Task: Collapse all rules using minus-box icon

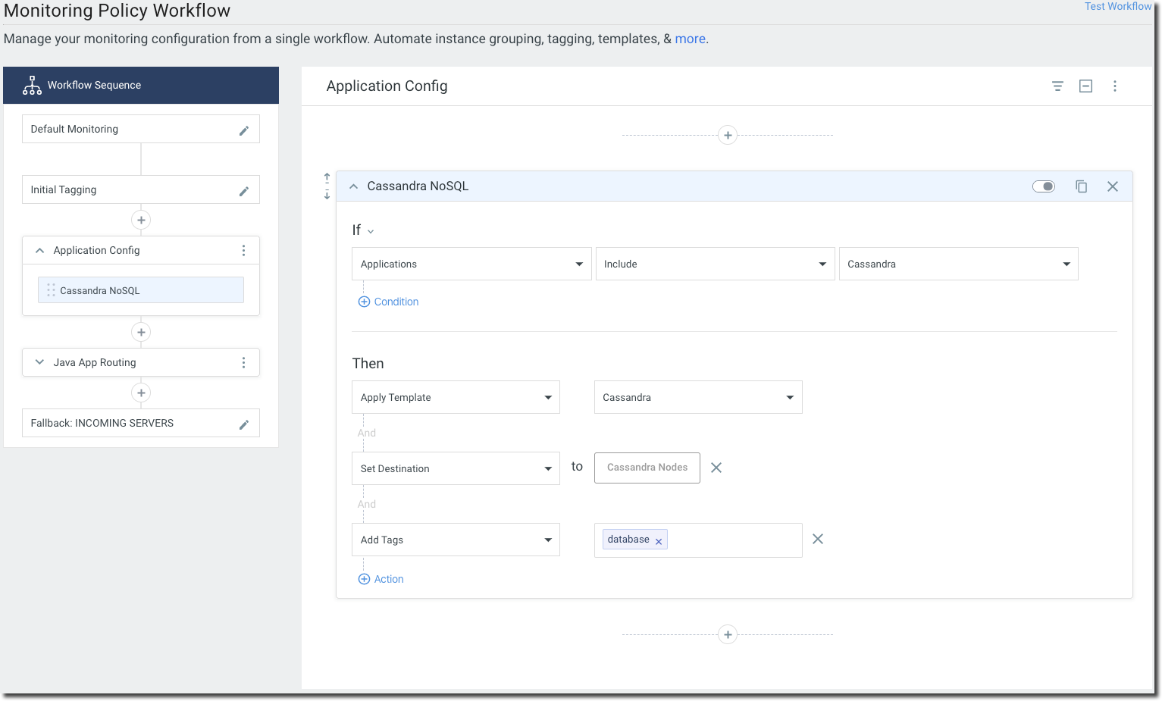Action: click(1085, 86)
